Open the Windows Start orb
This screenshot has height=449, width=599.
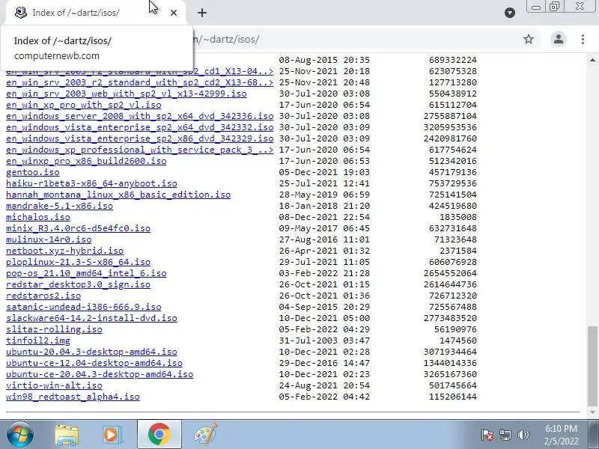[19, 434]
